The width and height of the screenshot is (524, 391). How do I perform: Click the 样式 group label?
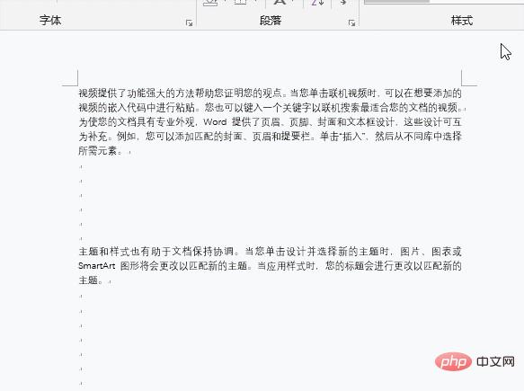[x=462, y=21]
